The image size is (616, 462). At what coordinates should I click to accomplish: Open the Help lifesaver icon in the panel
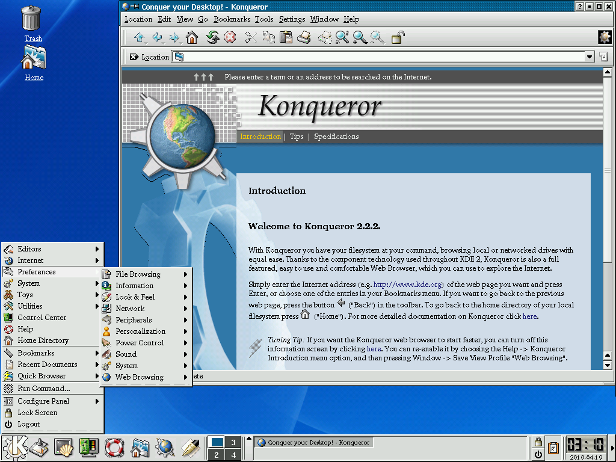pyautogui.click(x=114, y=448)
